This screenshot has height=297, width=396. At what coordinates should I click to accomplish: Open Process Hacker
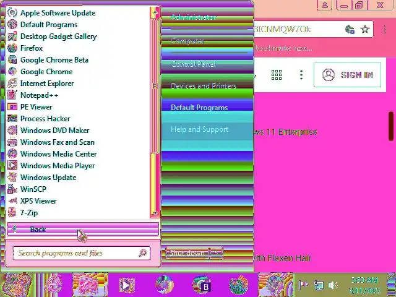tap(39, 119)
